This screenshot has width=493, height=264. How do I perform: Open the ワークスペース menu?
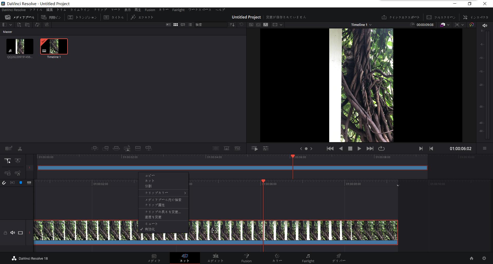pos(200,10)
